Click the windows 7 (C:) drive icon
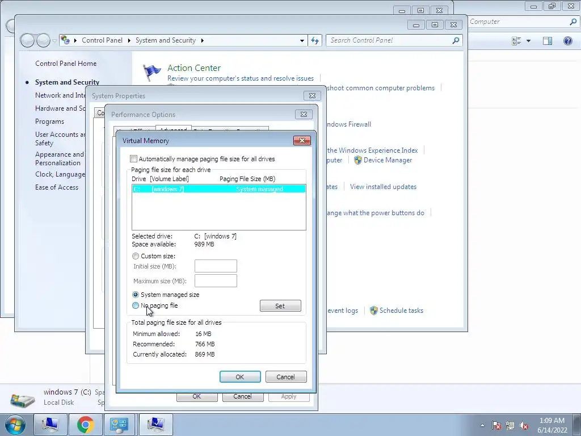 point(23,399)
